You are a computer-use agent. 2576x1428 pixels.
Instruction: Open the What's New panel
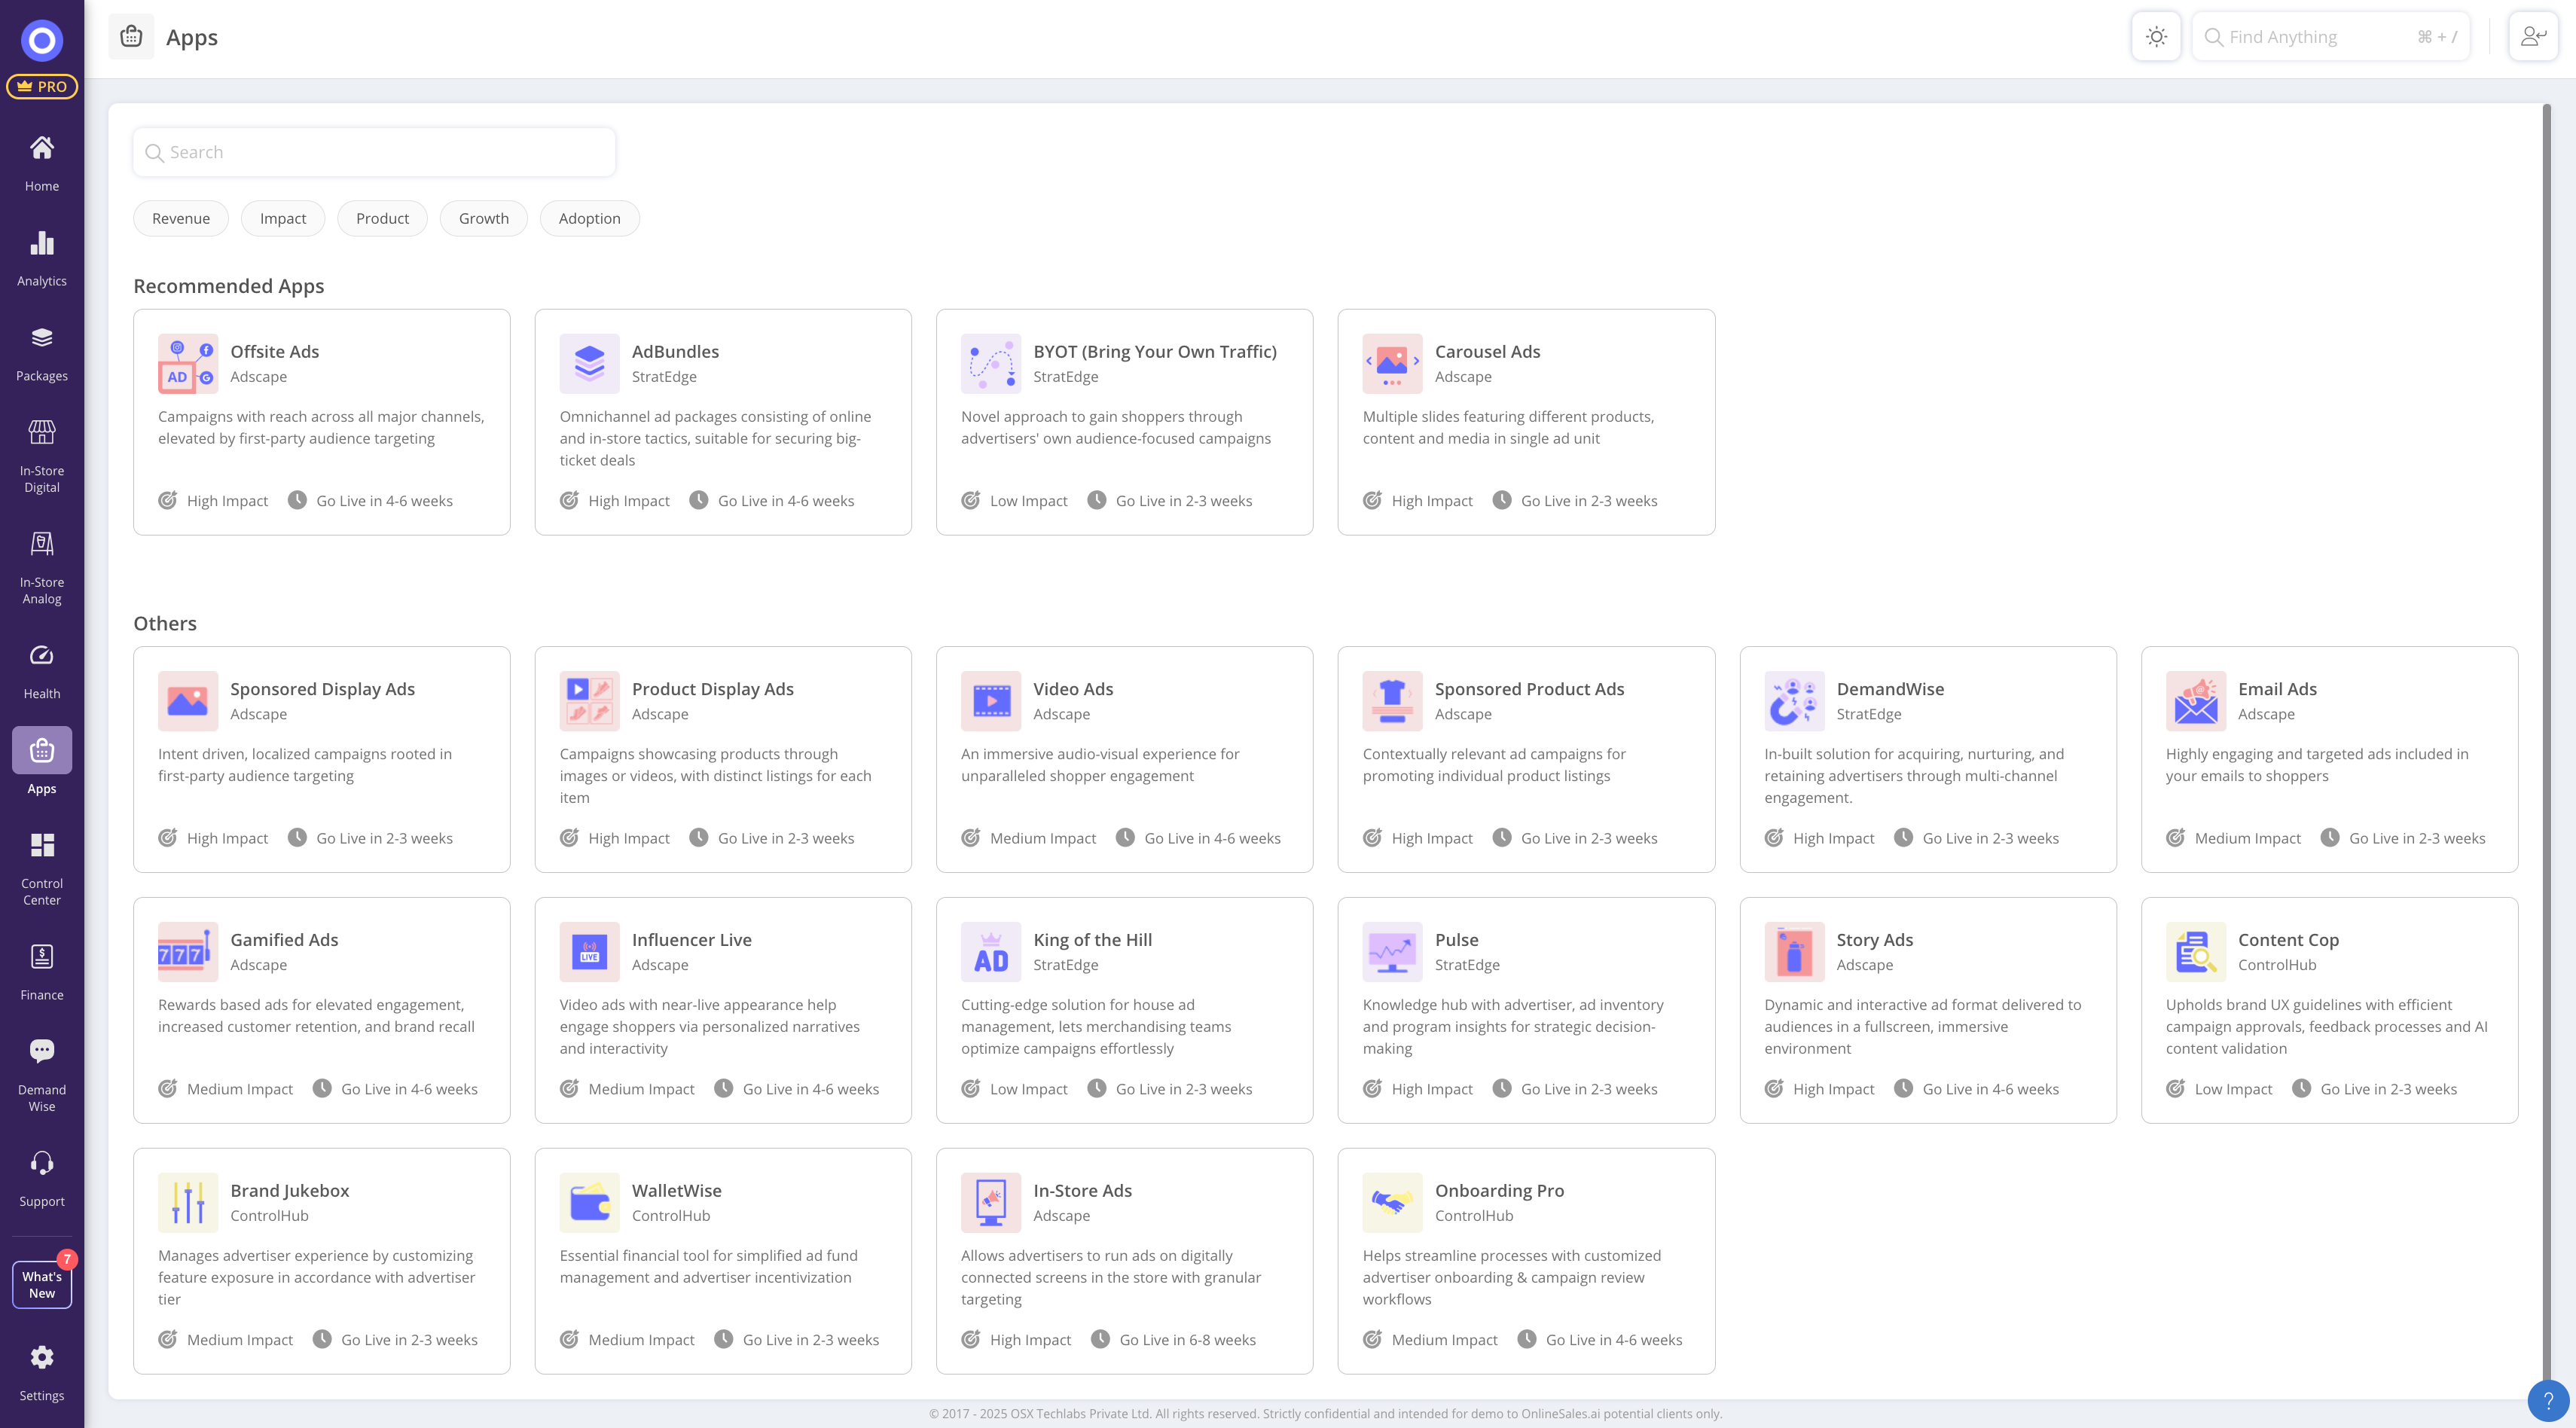coord(42,1284)
